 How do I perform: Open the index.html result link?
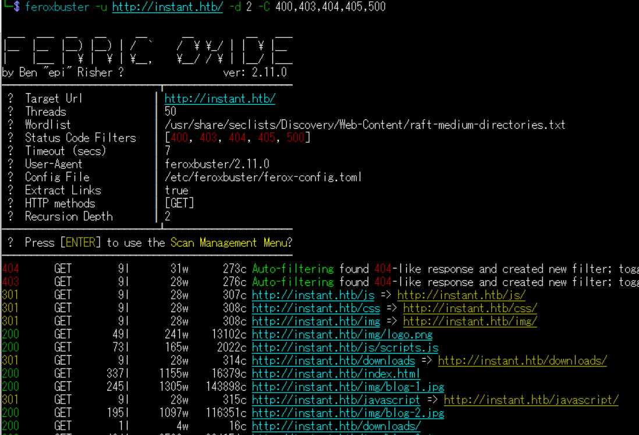(336, 374)
